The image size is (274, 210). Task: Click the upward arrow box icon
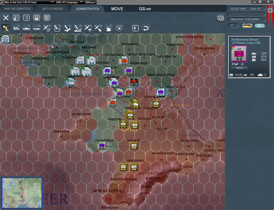[135, 28]
